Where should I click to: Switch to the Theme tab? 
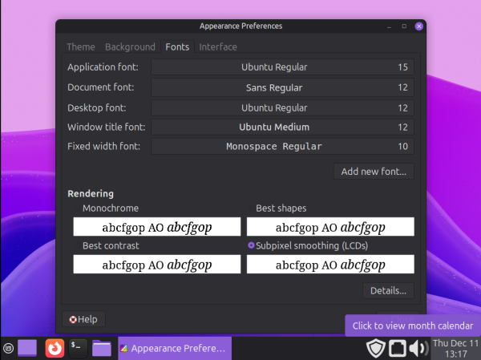pos(81,47)
